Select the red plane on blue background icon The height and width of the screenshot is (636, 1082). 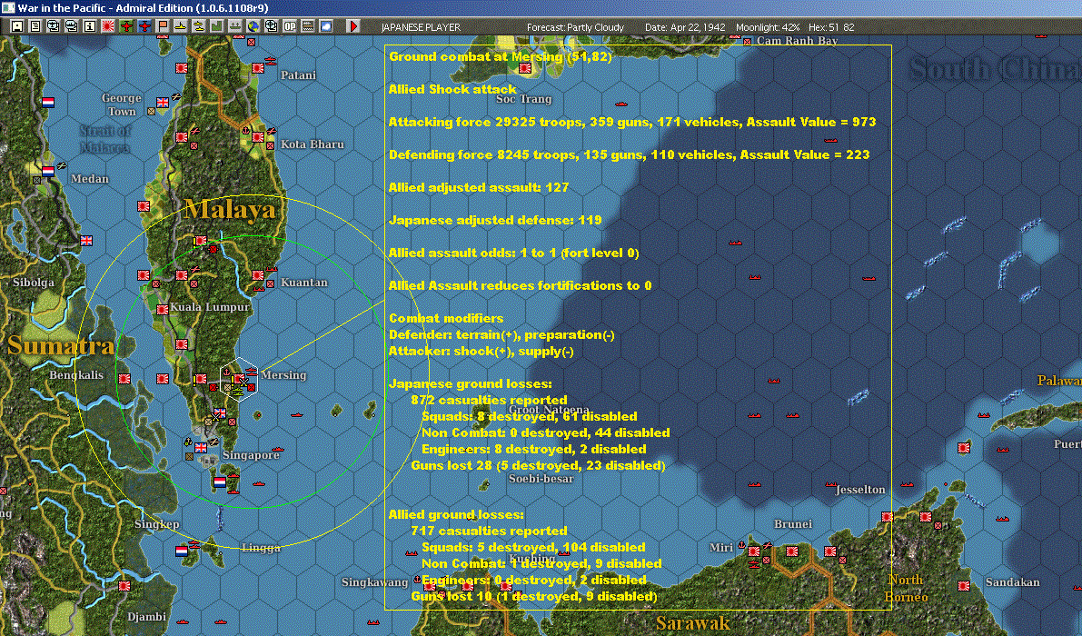click(x=144, y=26)
